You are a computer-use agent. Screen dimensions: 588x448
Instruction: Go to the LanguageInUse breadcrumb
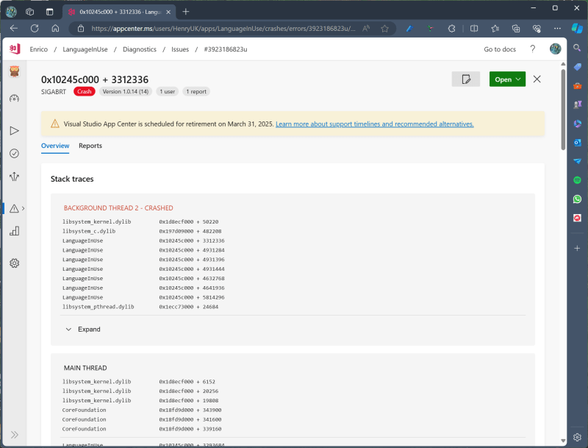85,49
